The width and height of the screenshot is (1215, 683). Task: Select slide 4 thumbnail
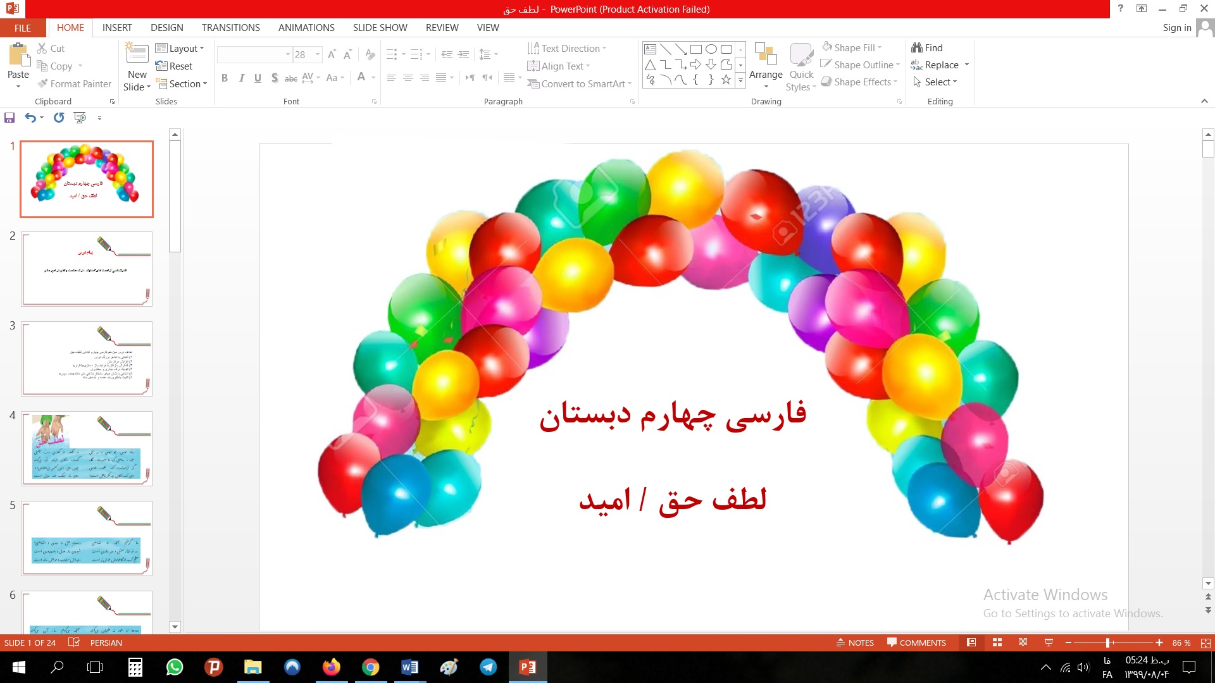87,448
